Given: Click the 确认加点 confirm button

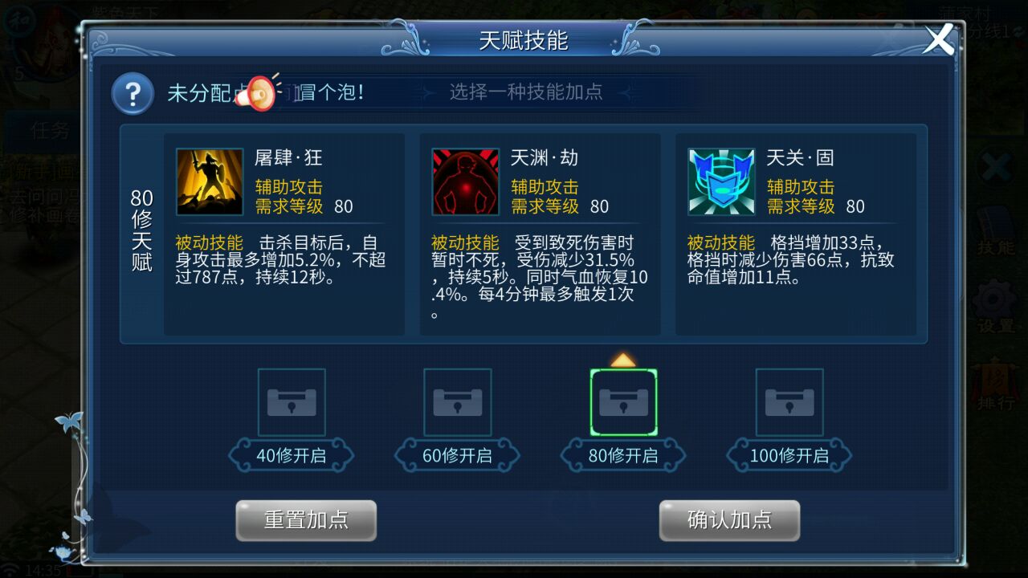Looking at the screenshot, I should coord(729,520).
